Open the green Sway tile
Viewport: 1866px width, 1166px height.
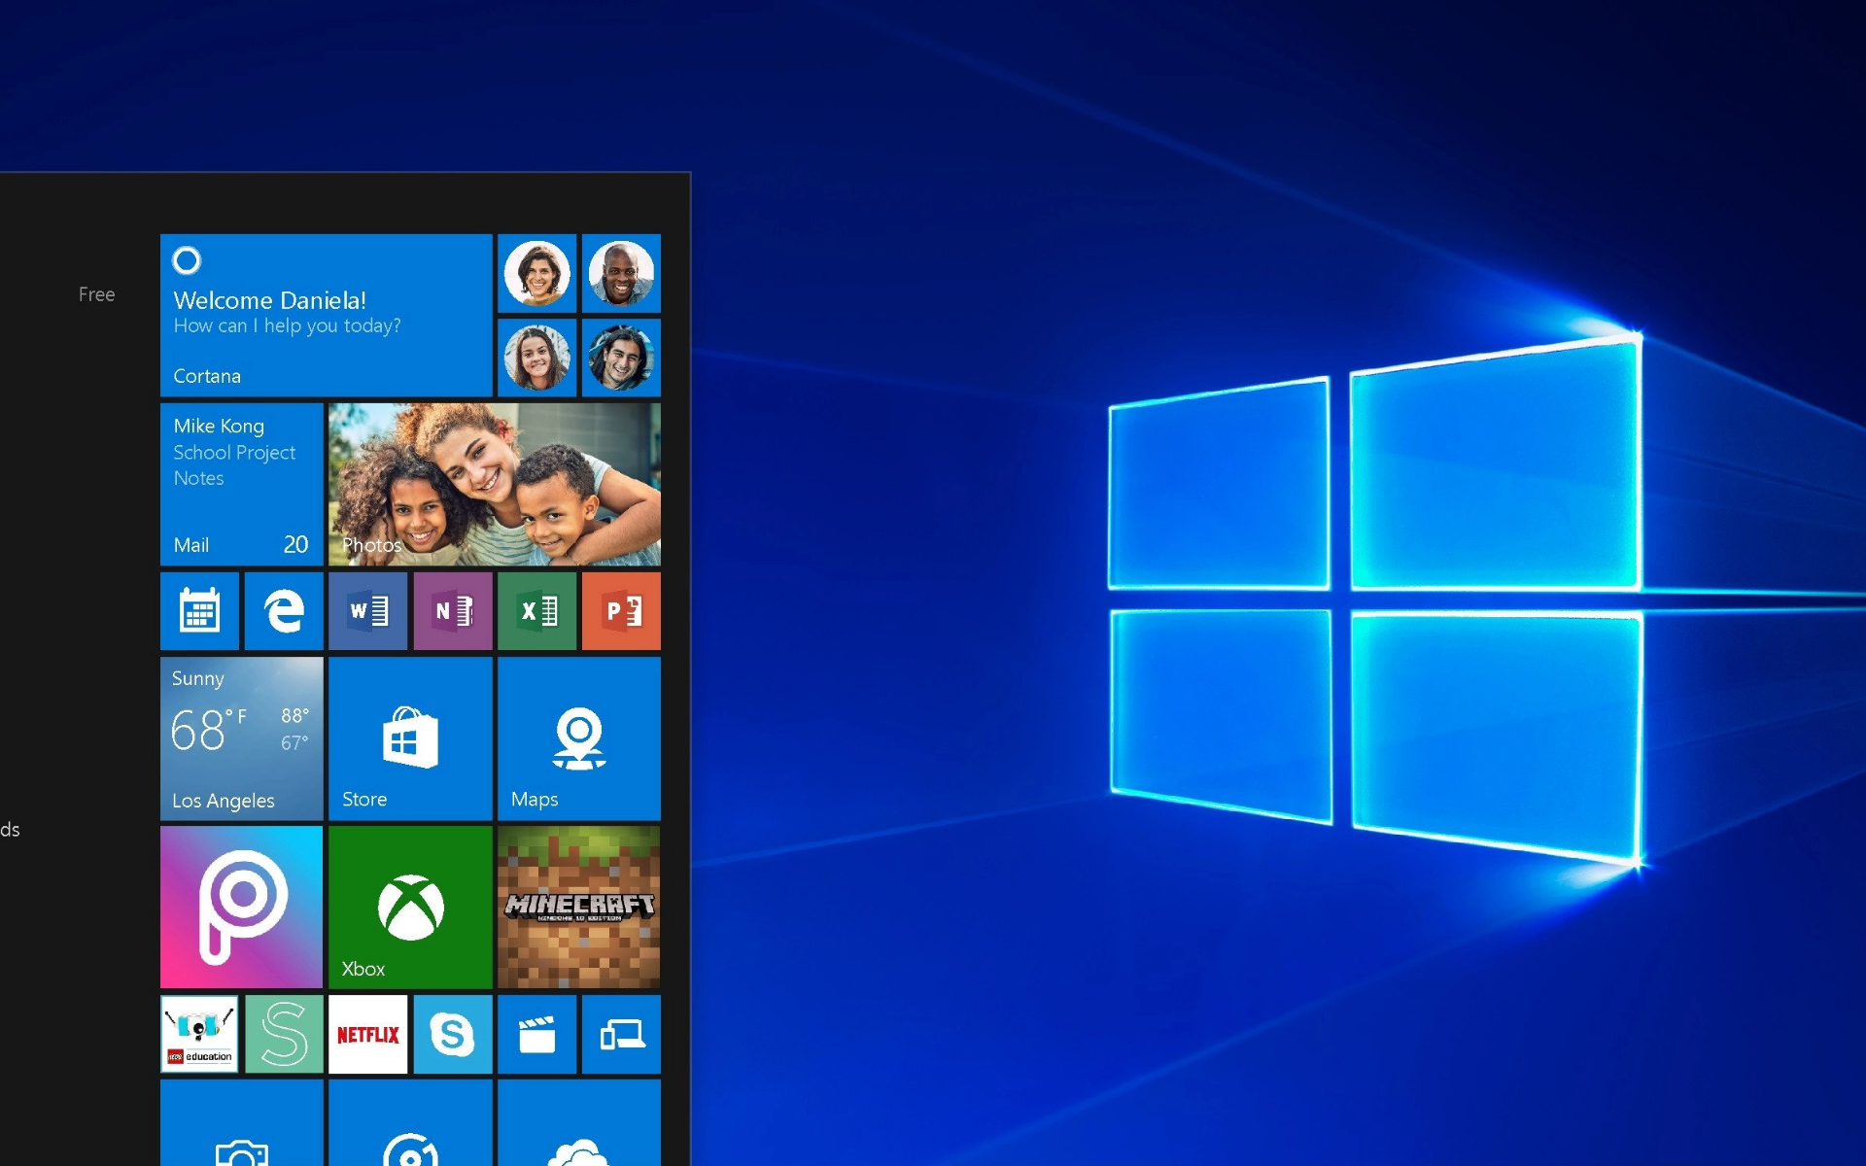(x=284, y=1034)
